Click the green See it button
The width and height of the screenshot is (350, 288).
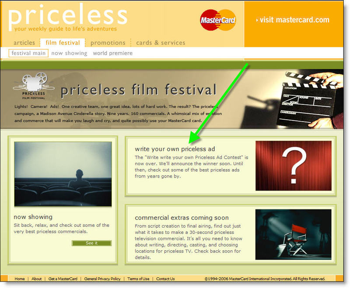pos(91,243)
